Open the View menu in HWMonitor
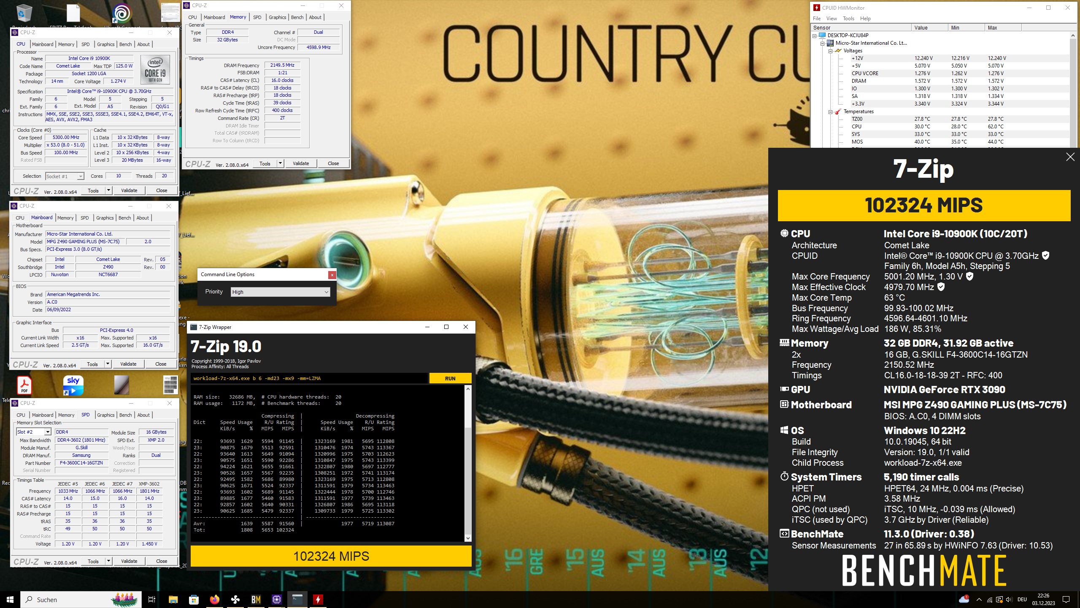 coord(832,19)
